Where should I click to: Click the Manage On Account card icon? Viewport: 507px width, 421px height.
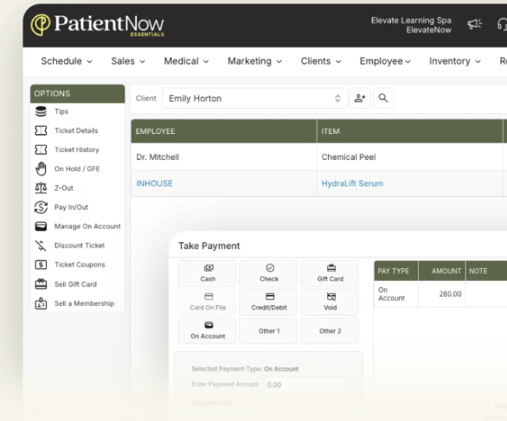[x=41, y=226]
